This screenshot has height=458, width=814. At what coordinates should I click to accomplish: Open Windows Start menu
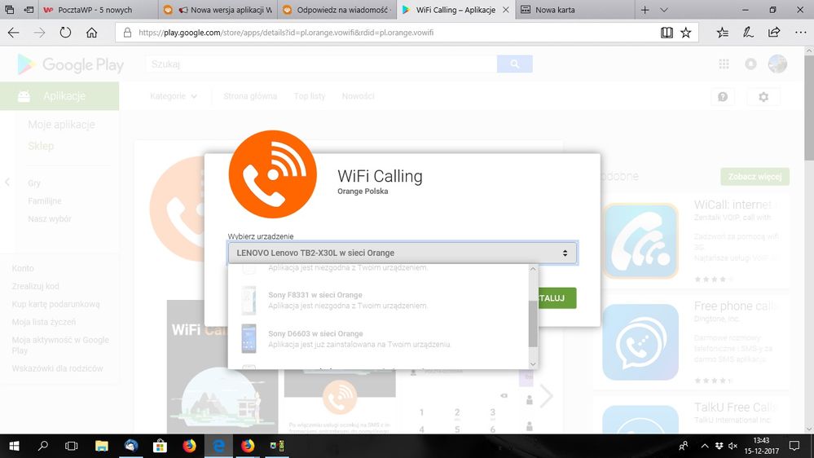[14, 446]
